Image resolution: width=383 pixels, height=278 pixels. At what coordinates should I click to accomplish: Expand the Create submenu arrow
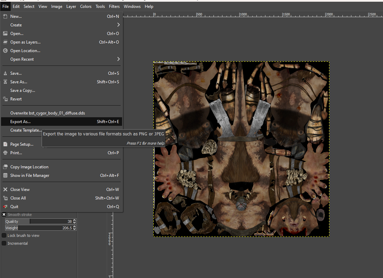pos(118,25)
